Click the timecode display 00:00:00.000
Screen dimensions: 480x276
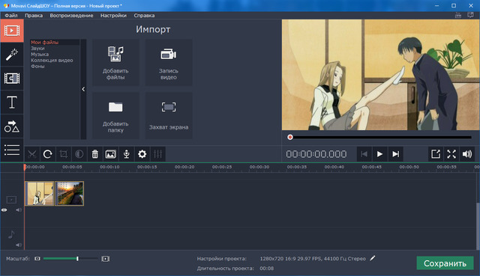click(316, 154)
